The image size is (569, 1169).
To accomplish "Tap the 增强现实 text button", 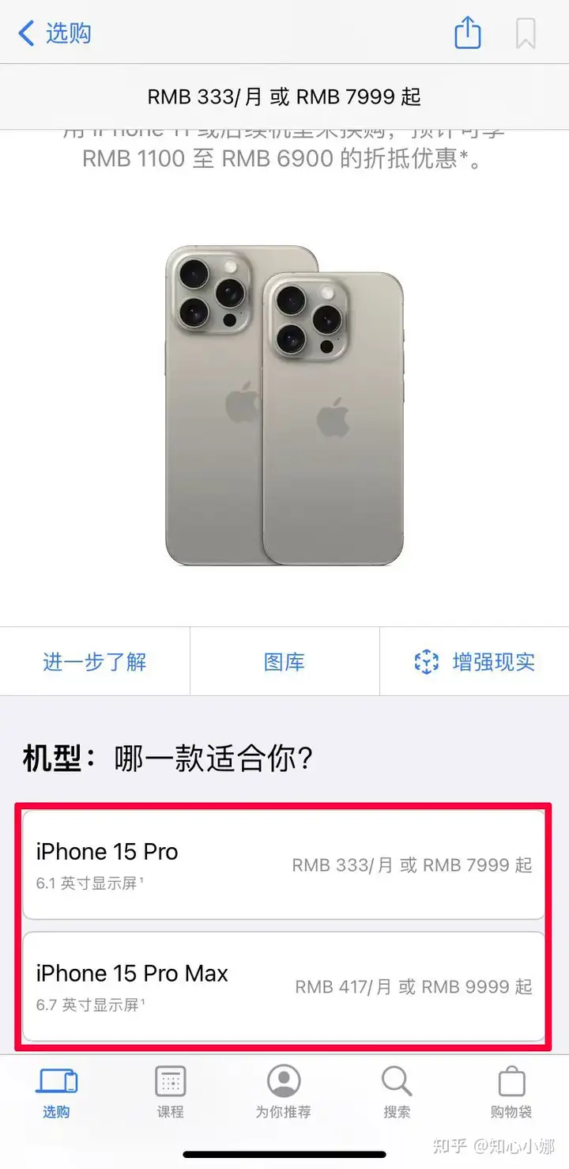I will point(494,662).
